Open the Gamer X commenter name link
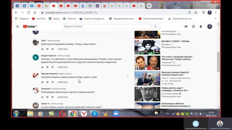Image resolution: width=232 pixels, height=130 pixels. click(x=45, y=104)
